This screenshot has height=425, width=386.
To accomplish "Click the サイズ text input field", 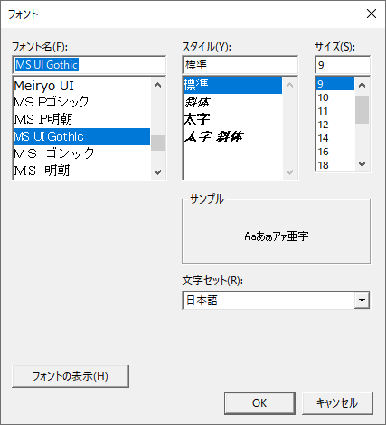I will click(343, 65).
